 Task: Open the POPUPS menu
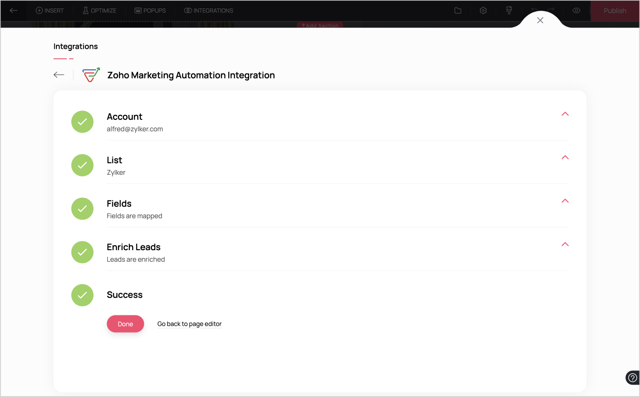click(150, 11)
